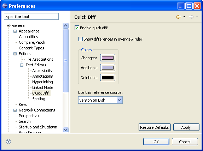Screen dimensions: 203x151
Task: Pick the Changes color swatch
Action: click(108, 58)
